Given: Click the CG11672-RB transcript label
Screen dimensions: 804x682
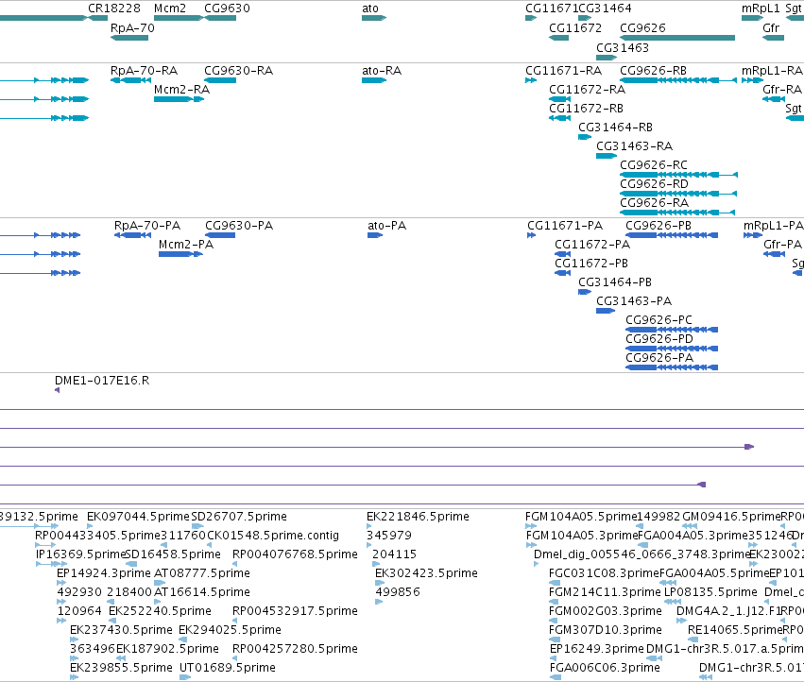Looking at the screenshot, I should 586,109.
